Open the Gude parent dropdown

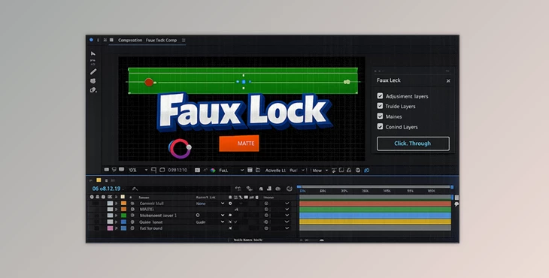pyautogui.click(x=210, y=222)
